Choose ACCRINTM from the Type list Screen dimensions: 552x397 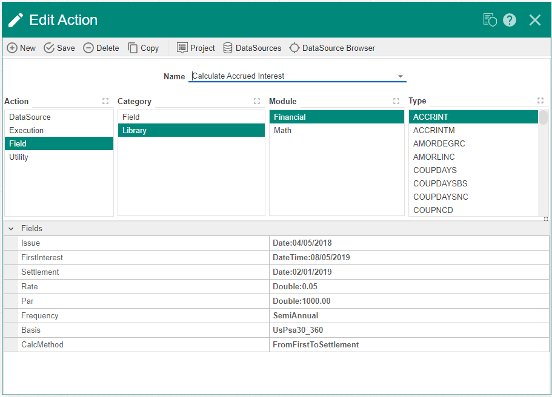point(434,130)
